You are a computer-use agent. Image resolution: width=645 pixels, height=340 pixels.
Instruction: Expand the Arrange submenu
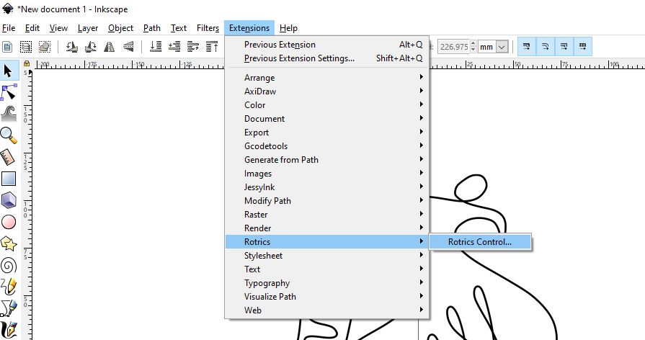(327, 78)
